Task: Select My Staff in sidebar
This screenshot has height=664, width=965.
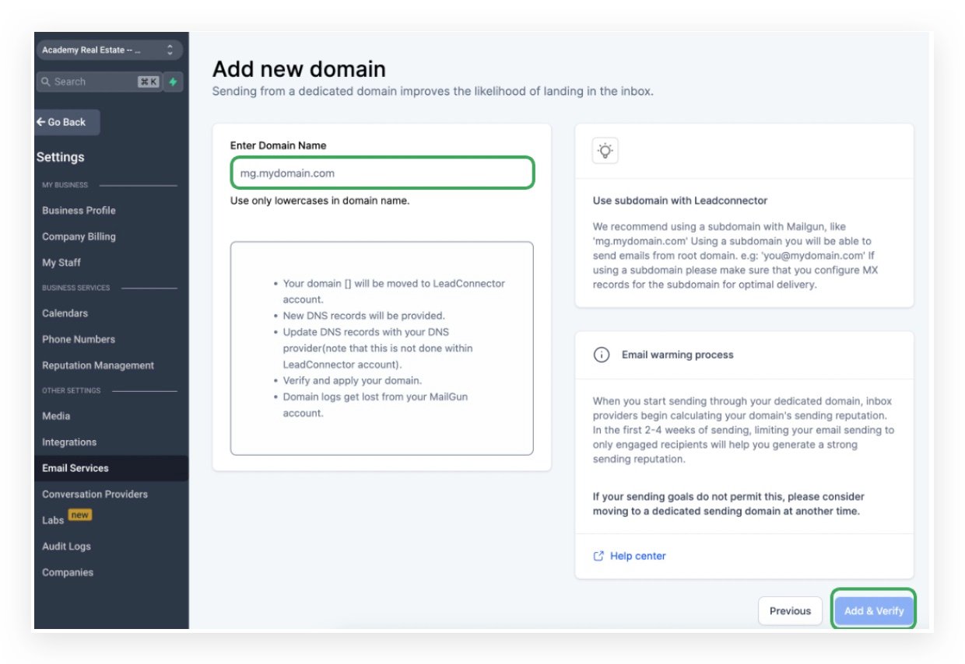Action: point(61,263)
